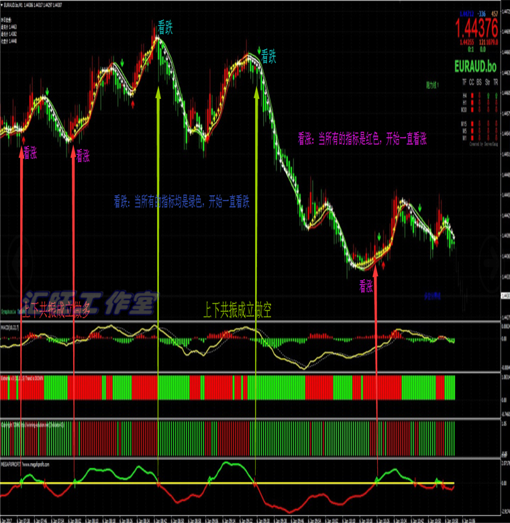The image size is (510, 523).
Task: Click the red CC square in M15 row
Action: click(472, 124)
